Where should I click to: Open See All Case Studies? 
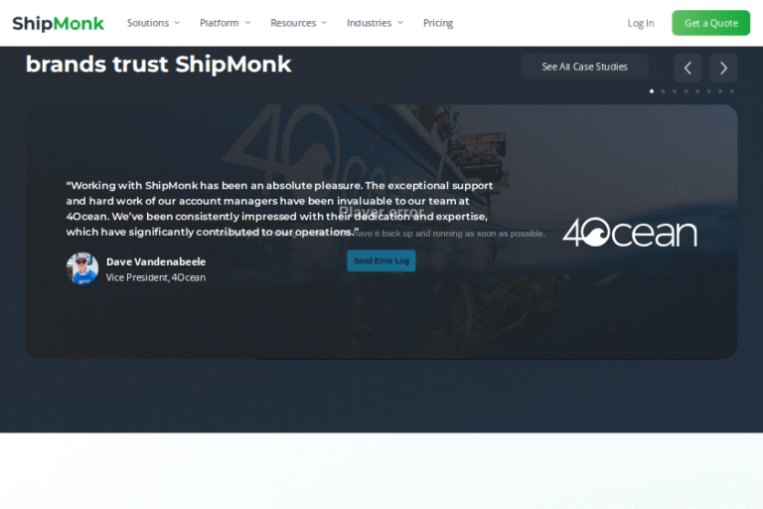pyautogui.click(x=584, y=67)
